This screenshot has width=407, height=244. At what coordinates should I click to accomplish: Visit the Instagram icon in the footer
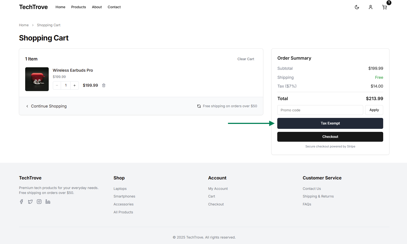39,202
